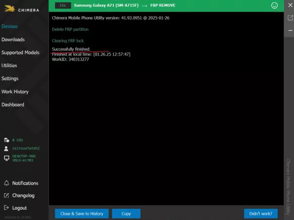
Task: Copy the log output
Action: pyautogui.click(x=126, y=213)
